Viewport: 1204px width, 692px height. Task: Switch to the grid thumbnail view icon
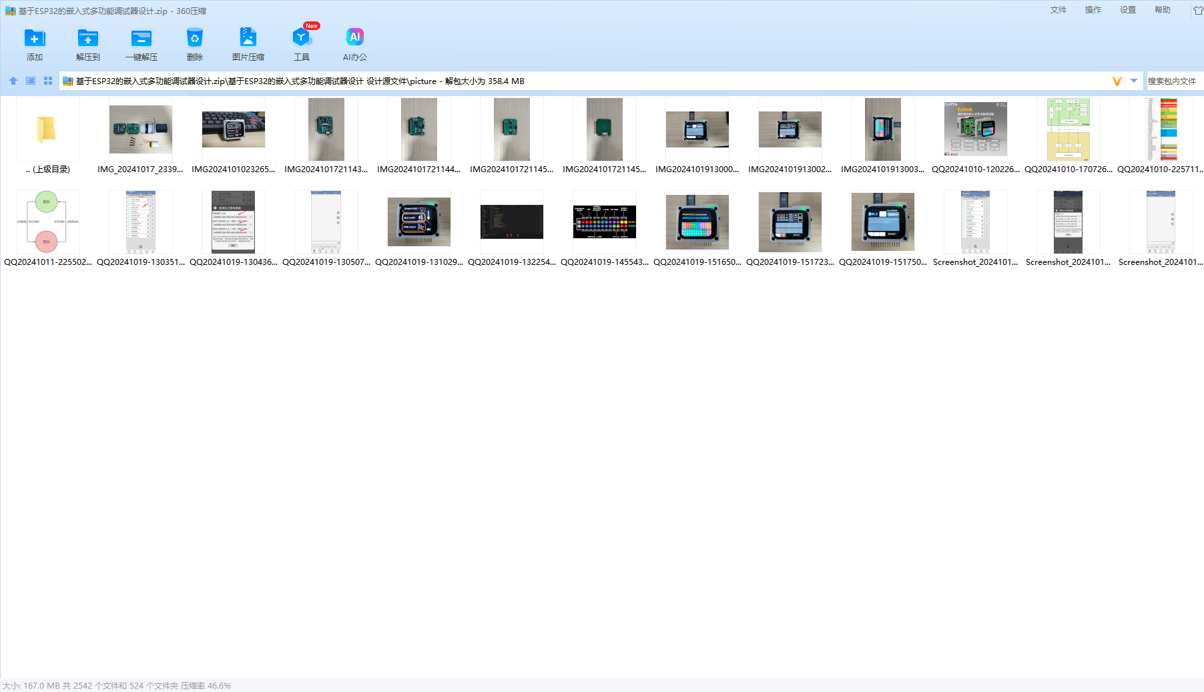coord(48,81)
